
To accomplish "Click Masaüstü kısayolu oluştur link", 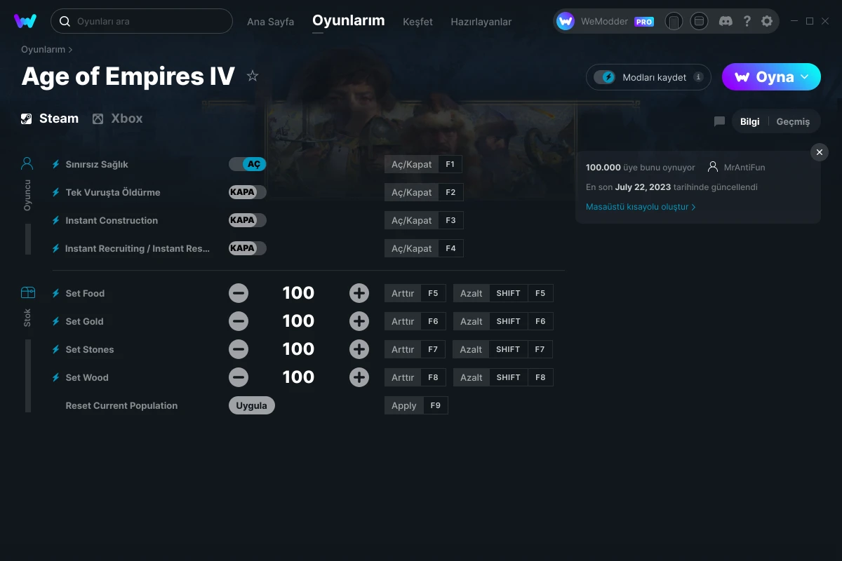I will click(641, 207).
